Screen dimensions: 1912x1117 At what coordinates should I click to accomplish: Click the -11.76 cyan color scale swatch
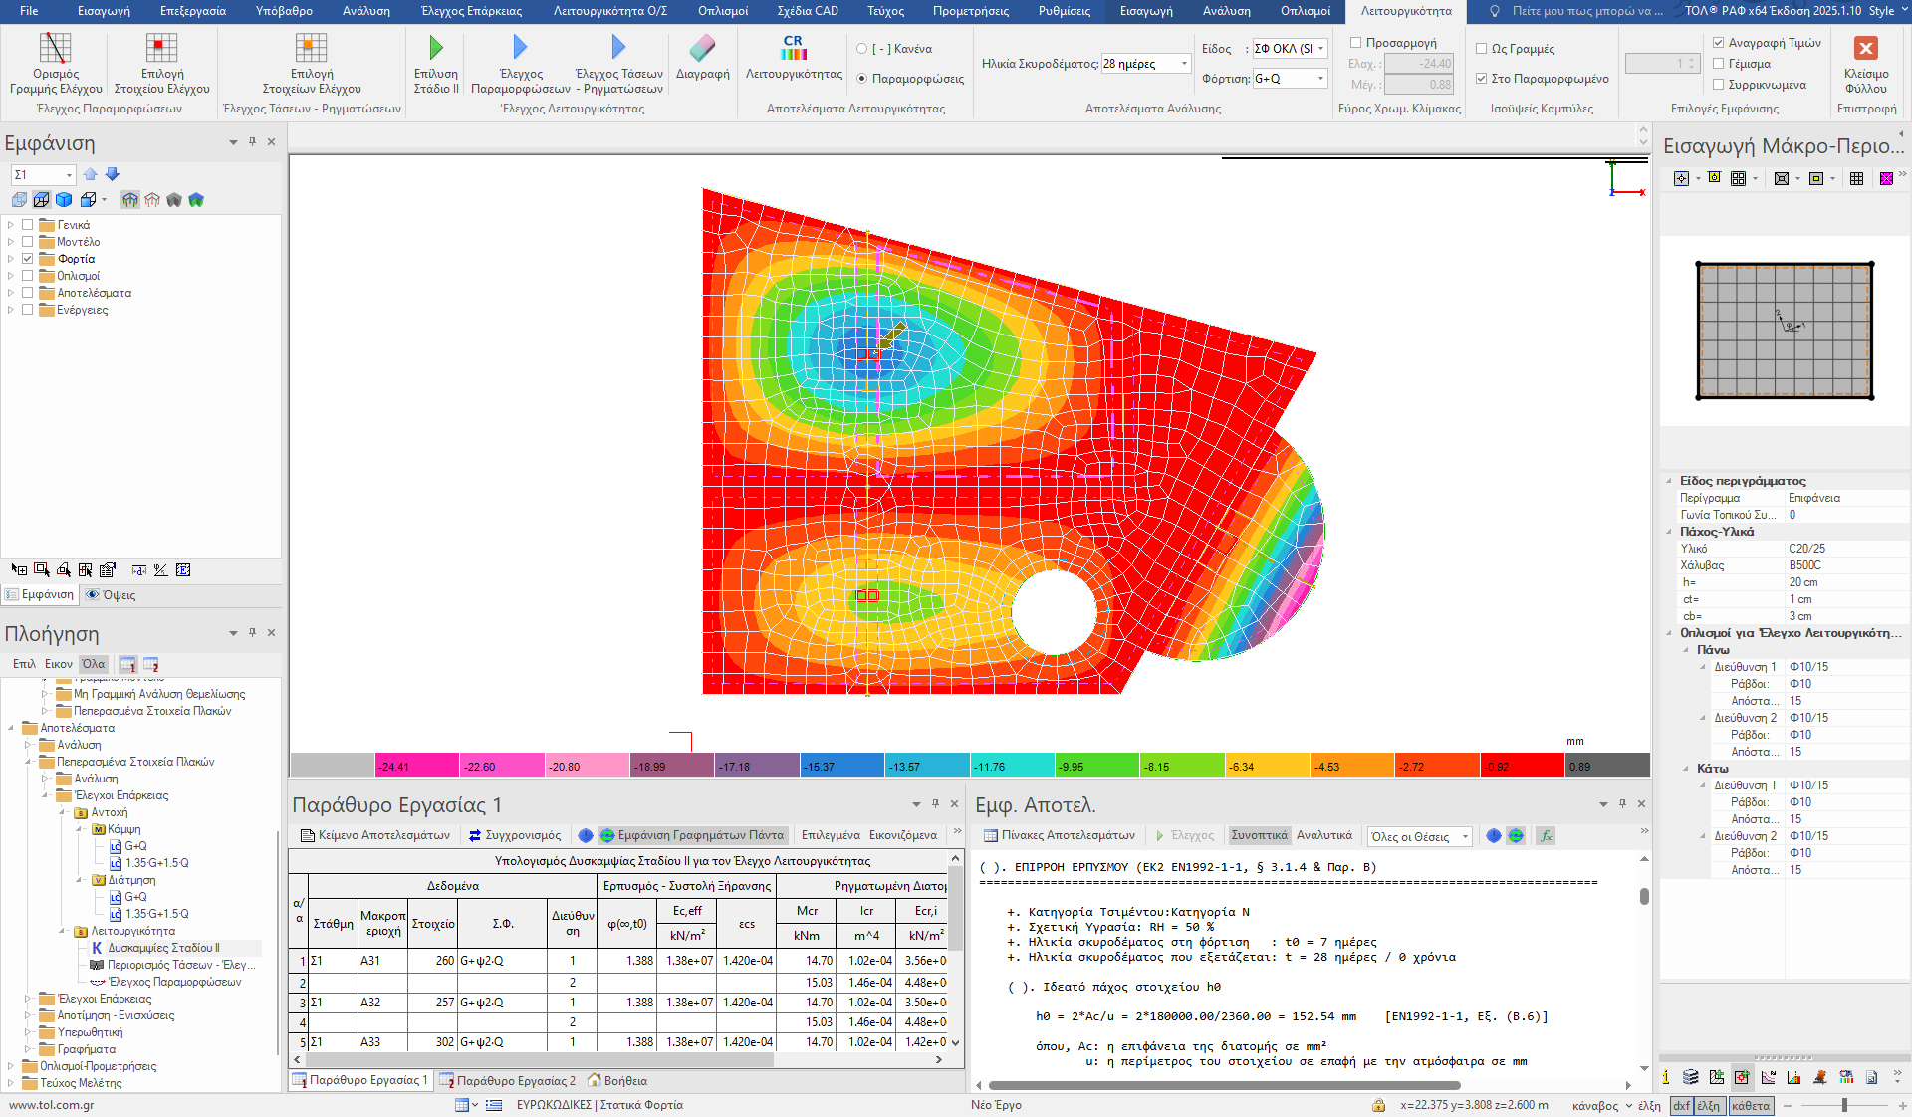click(1011, 766)
